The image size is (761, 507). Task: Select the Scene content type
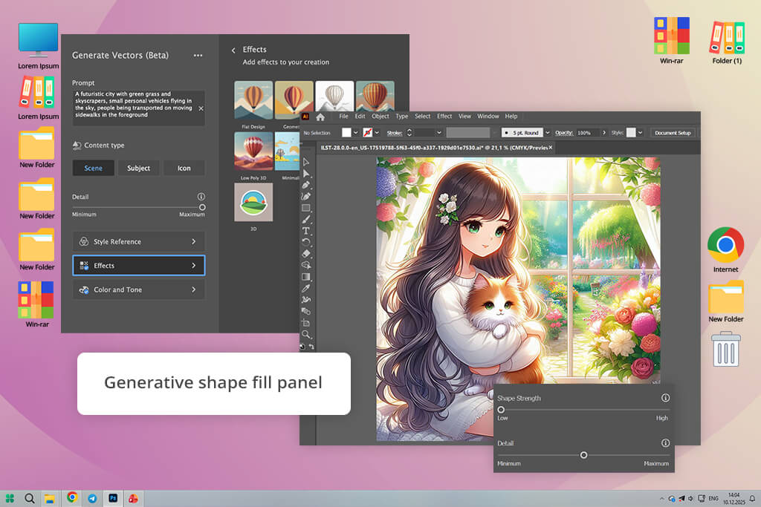93,169
